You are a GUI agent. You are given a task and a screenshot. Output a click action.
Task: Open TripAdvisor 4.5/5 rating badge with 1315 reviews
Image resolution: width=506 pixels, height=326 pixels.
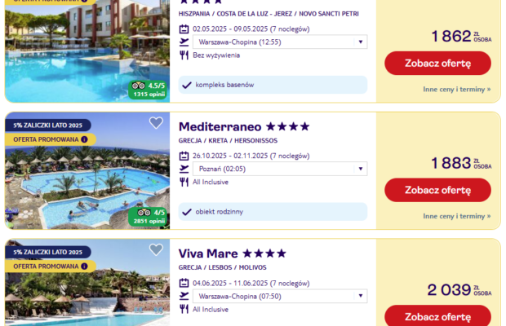click(148, 90)
